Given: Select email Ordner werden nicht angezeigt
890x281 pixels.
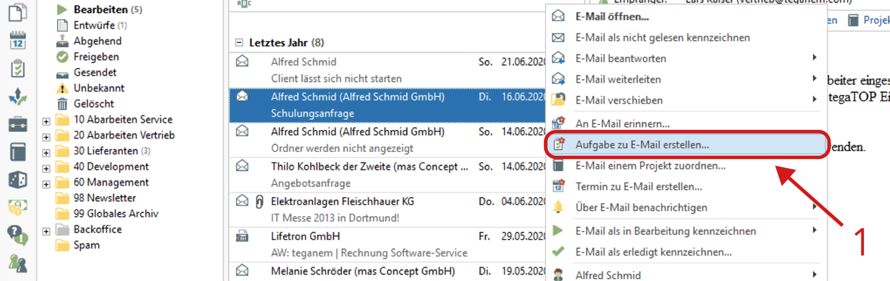Looking at the screenshot, I should coord(387,140).
